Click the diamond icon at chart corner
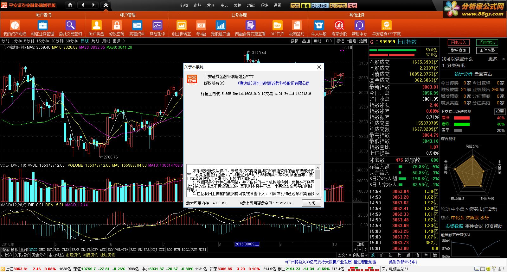Screen dimensions: 507x272 pyautogui.click(x=346, y=47)
